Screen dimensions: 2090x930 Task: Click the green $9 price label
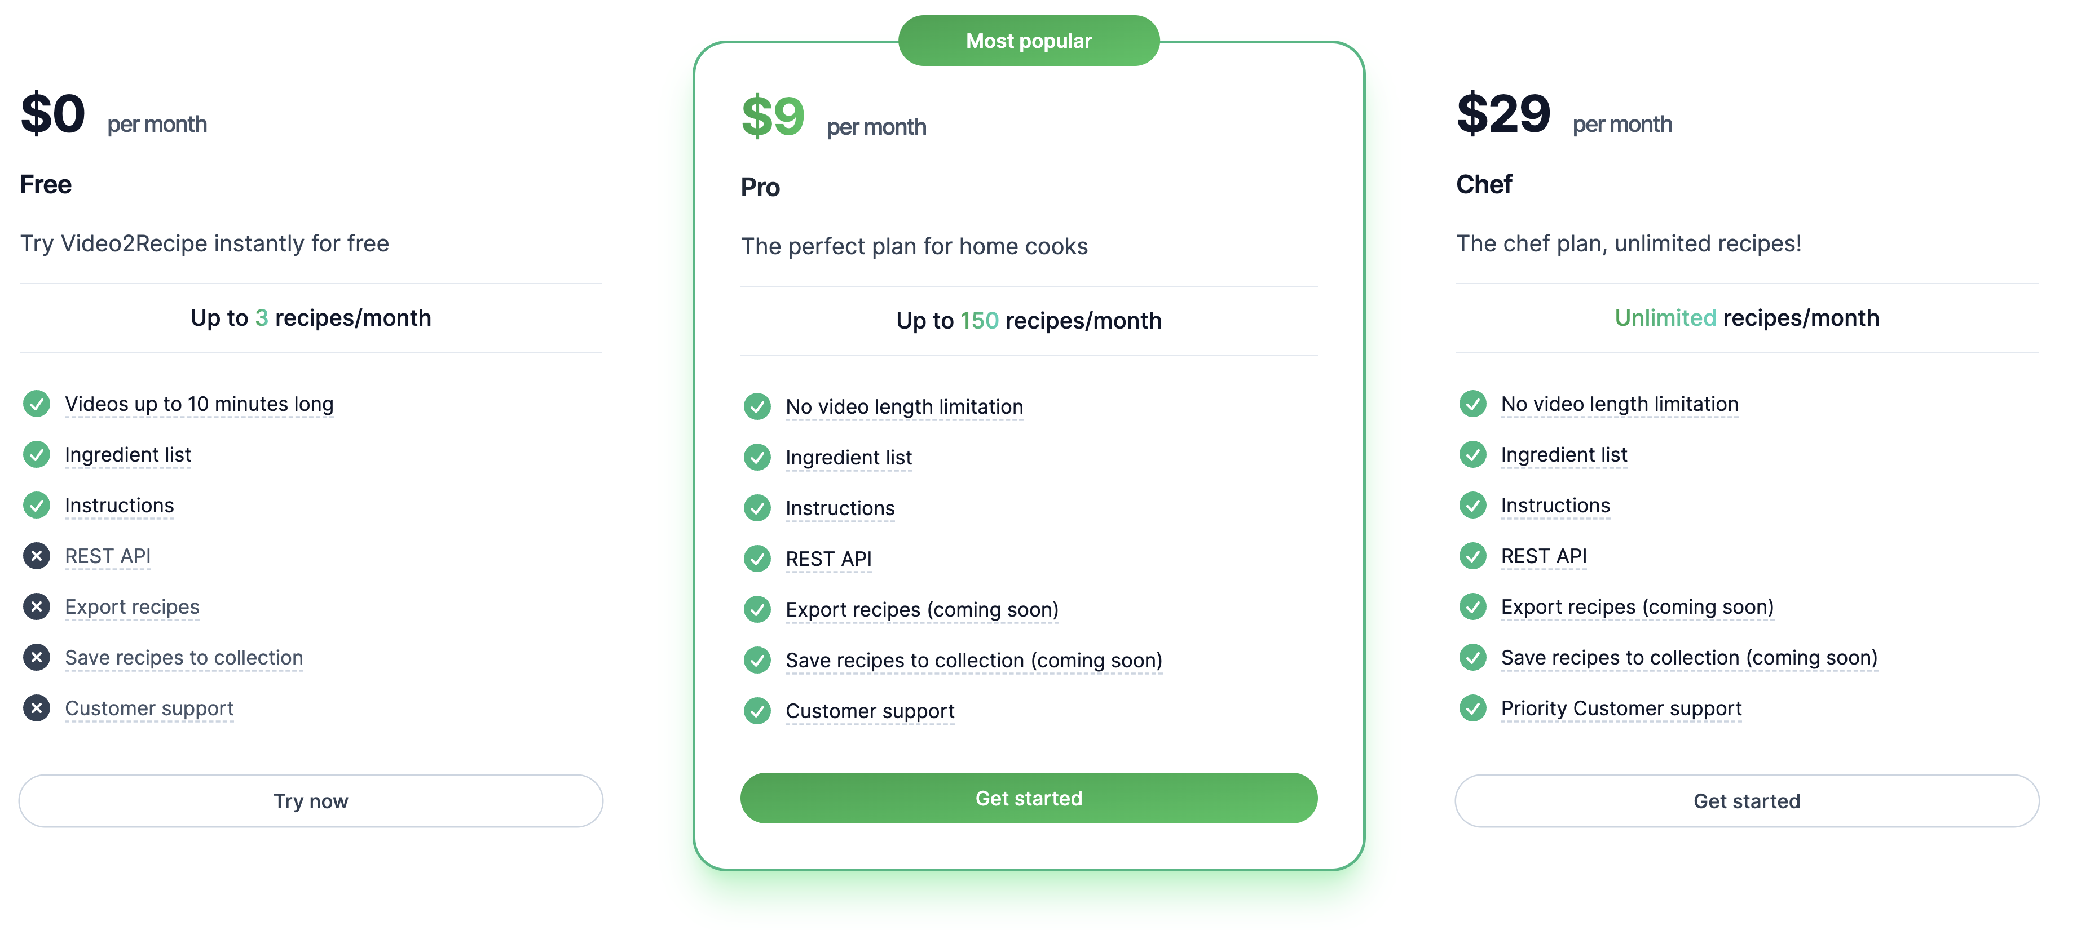click(773, 116)
